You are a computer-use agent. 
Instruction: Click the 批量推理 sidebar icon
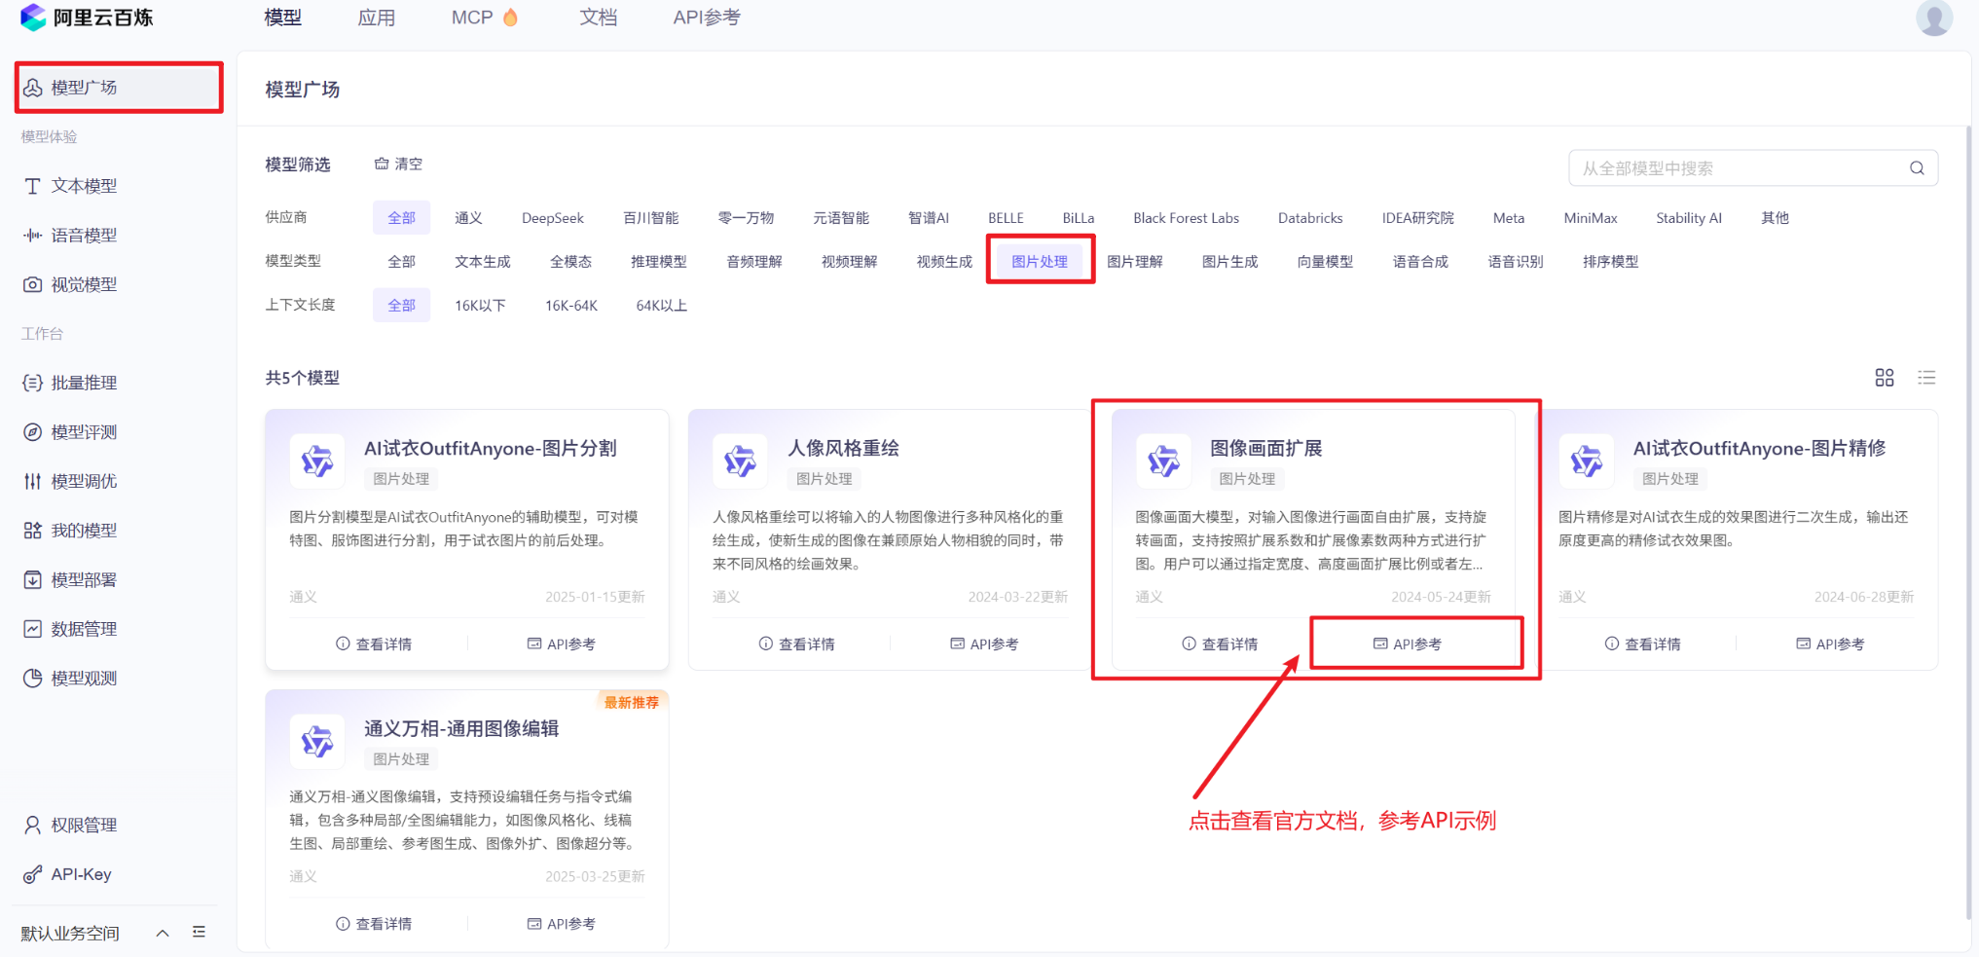[32, 383]
